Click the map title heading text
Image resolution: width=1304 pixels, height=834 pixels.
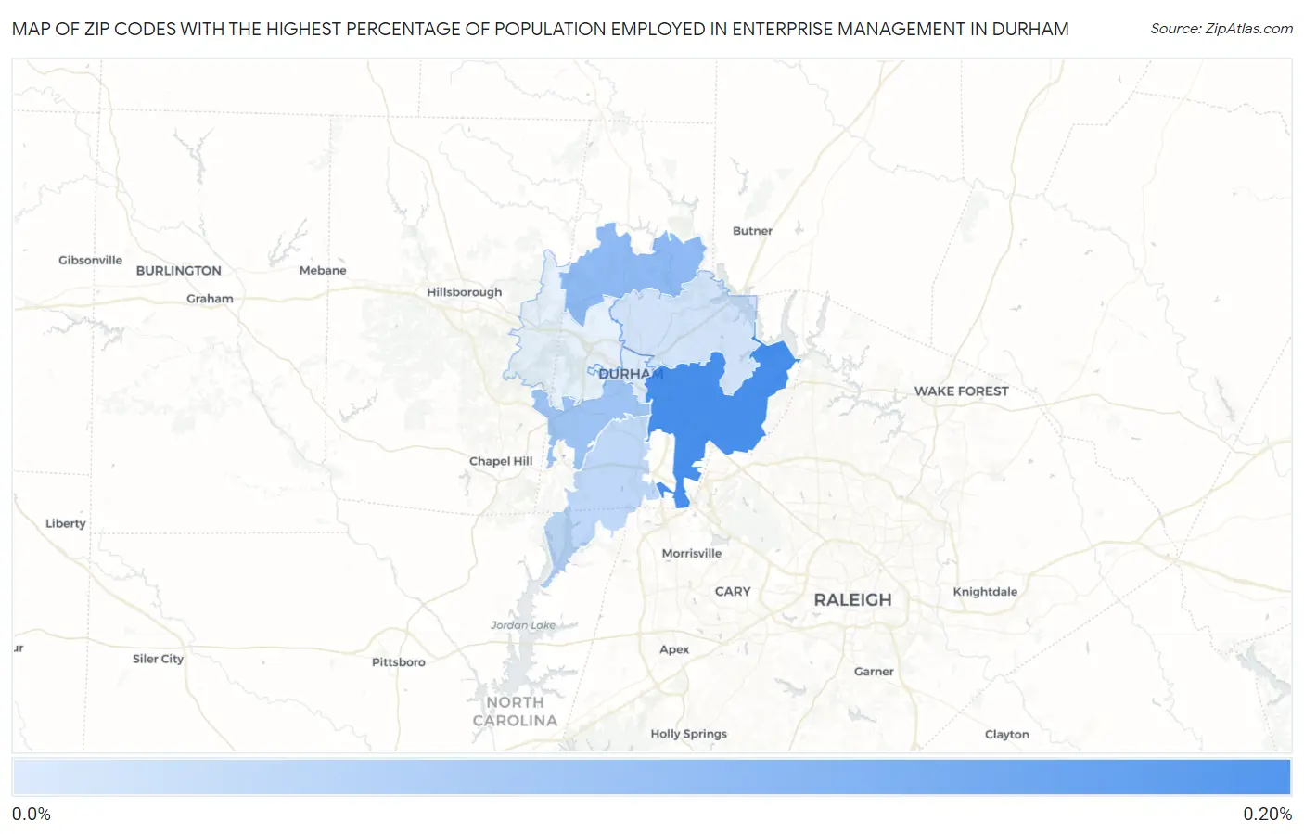[x=540, y=29]
